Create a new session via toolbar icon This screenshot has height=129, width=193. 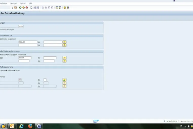pyautogui.click(x=57, y=8)
